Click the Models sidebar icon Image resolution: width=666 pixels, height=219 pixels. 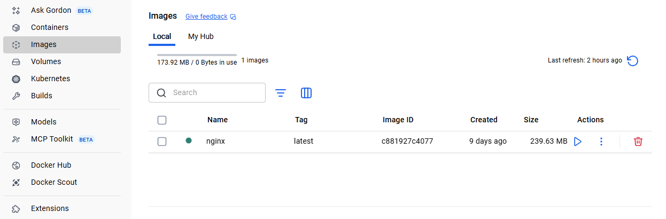coord(16,122)
